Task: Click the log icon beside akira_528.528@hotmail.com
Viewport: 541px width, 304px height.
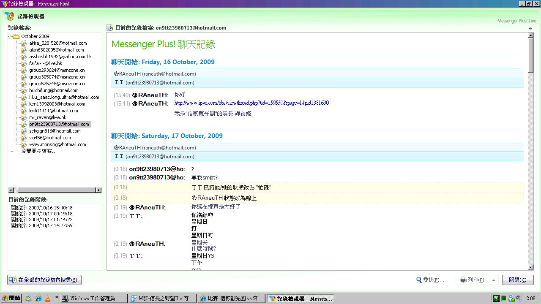Action: [x=24, y=43]
